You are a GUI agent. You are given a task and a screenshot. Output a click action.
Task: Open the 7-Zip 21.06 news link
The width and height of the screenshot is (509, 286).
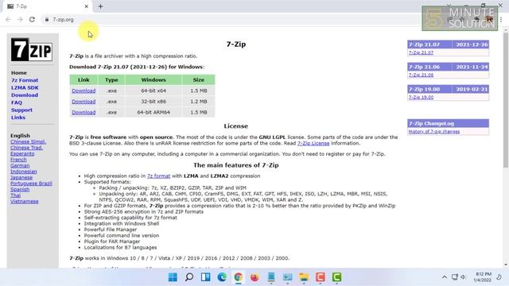click(421, 75)
